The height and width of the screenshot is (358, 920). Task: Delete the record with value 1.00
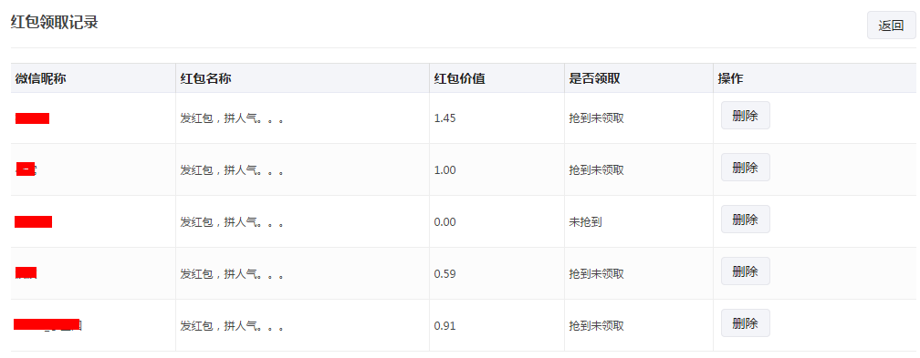(745, 168)
